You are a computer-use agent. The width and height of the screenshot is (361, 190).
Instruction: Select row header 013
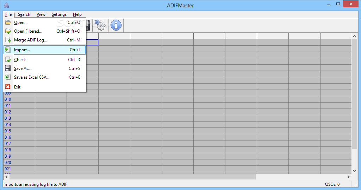coord(19,118)
